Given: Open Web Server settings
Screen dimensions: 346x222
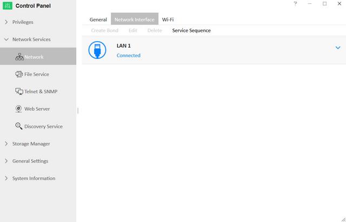Looking at the screenshot, I should click(x=38, y=109).
